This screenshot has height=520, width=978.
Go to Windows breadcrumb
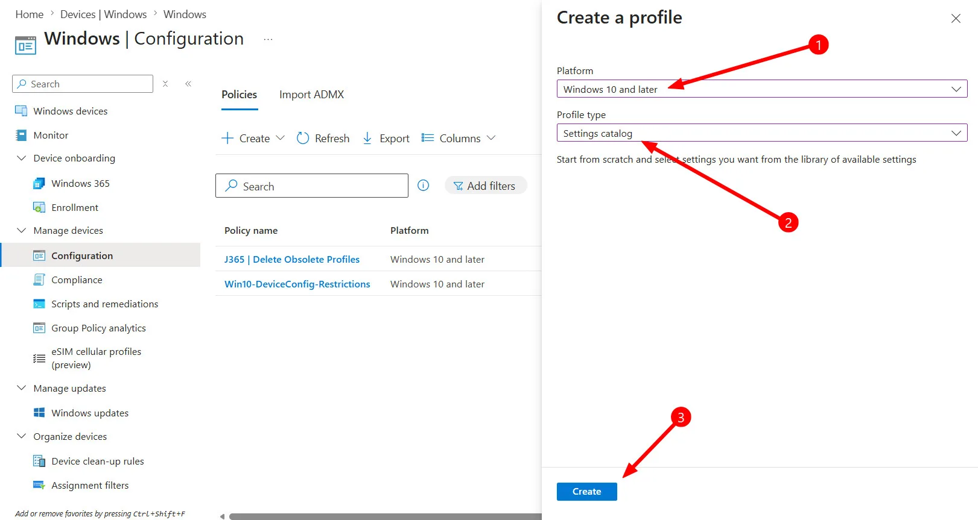click(x=185, y=14)
